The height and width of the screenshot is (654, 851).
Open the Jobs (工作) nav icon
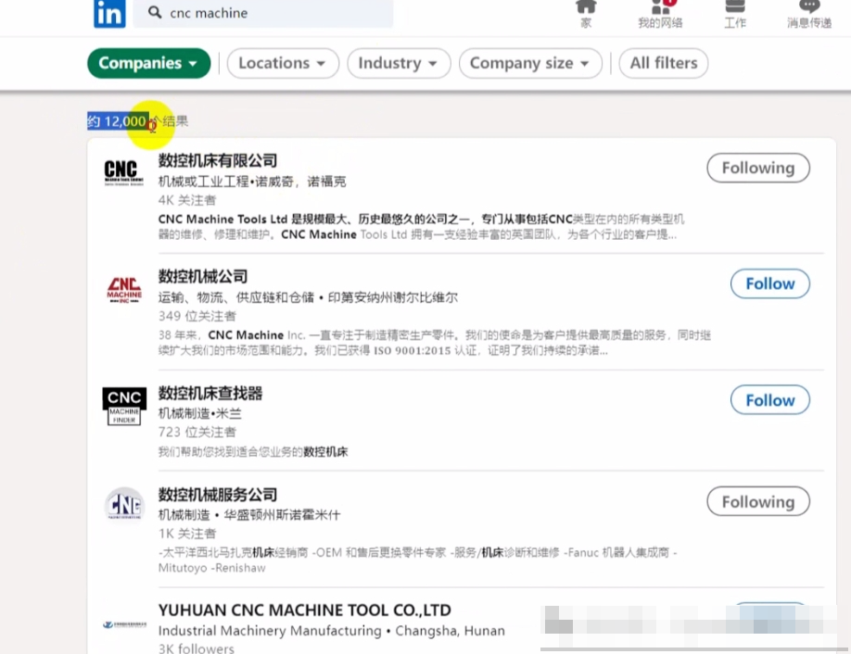click(735, 14)
